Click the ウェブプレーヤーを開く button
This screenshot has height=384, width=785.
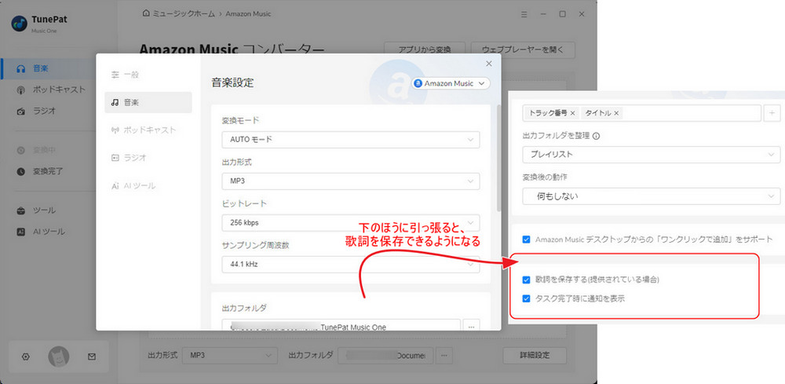(523, 49)
